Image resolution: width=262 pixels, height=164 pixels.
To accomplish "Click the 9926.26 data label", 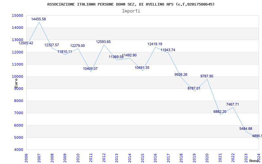I will [181, 75].
